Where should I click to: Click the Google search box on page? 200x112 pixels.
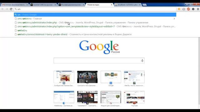coord(99,61)
